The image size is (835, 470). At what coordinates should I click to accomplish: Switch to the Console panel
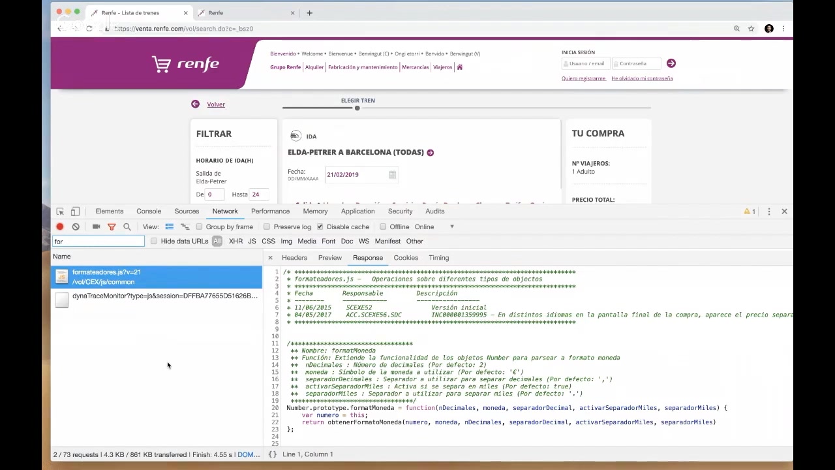coord(149,211)
